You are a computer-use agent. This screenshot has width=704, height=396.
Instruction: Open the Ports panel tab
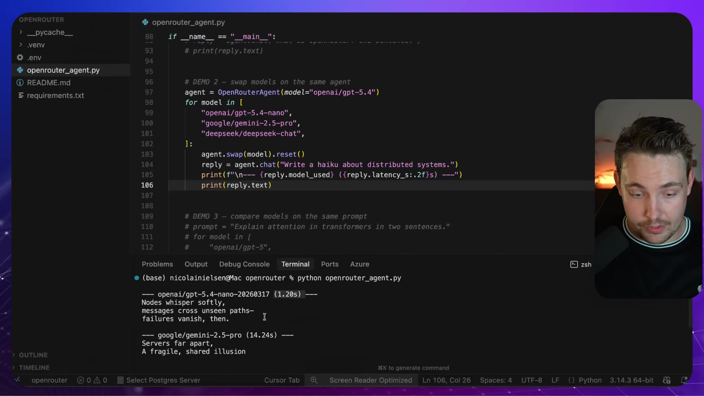pos(330,264)
